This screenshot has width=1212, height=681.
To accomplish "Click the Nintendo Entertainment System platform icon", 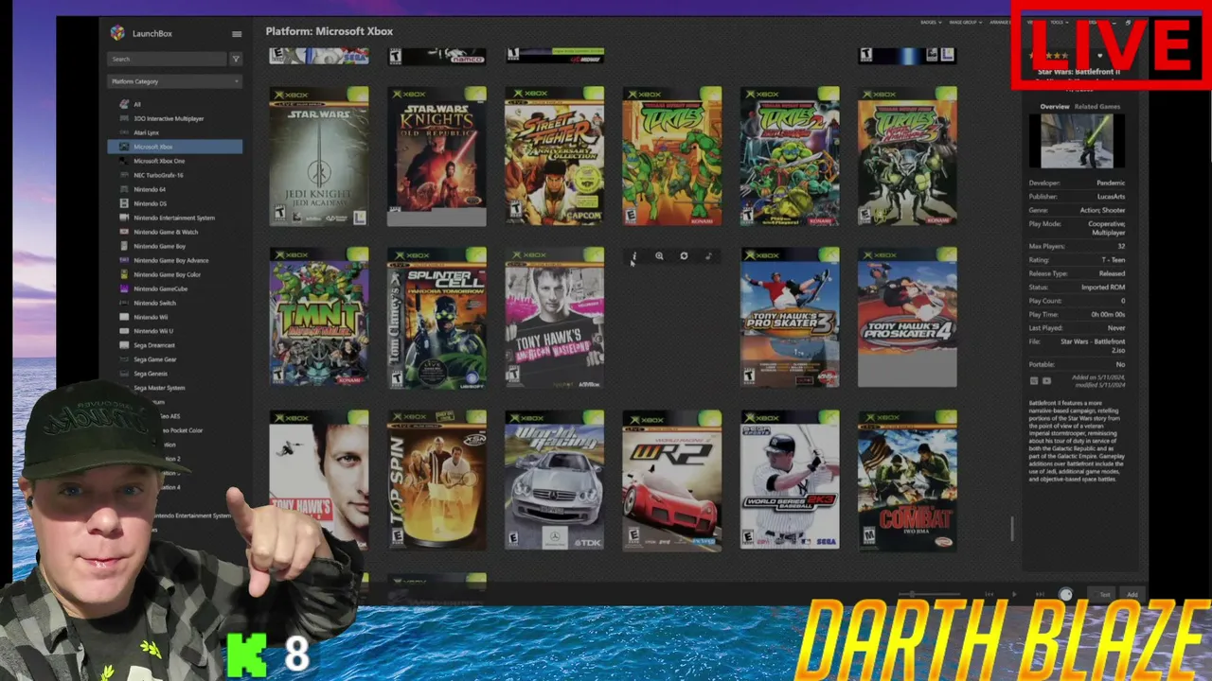I will pyautogui.click(x=124, y=218).
